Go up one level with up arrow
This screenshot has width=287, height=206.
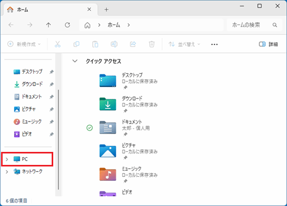49,25
